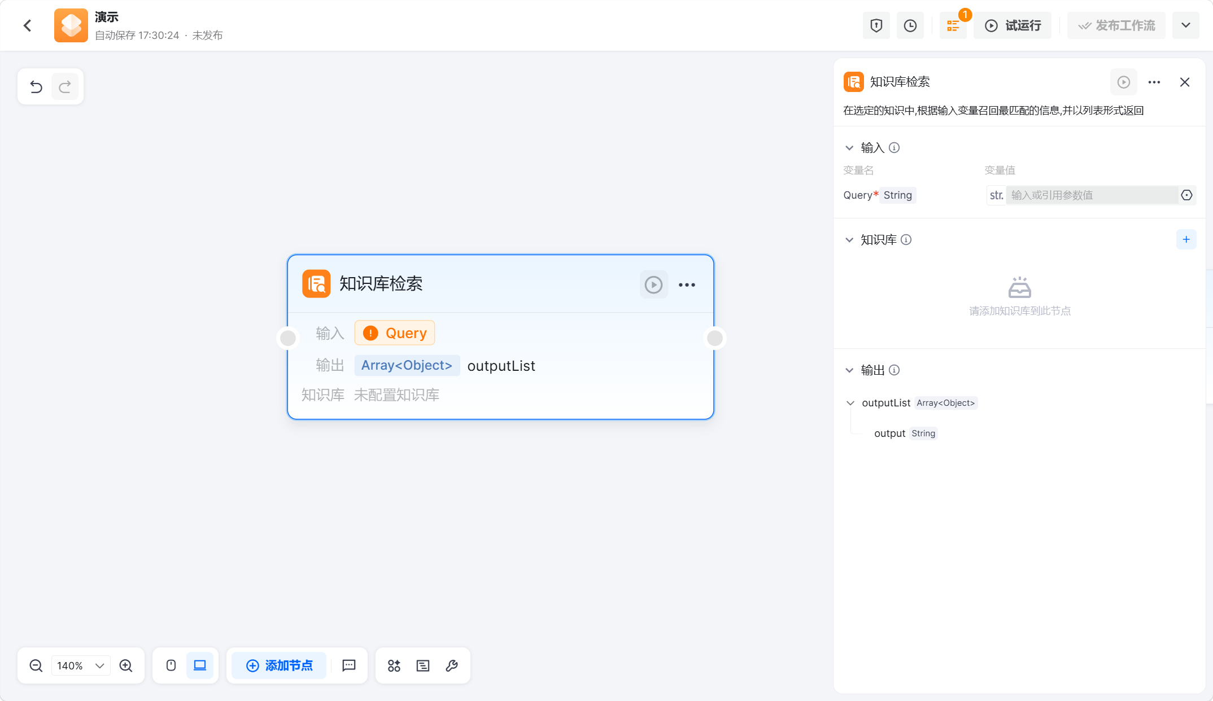Click the shield check icon in header
The width and height of the screenshot is (1213, 701).
tap(876, 25)
